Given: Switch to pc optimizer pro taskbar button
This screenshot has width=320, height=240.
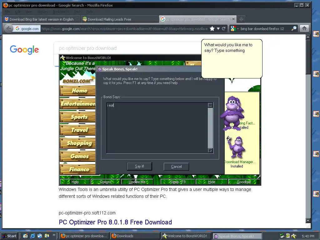Looking at the screenshot, I should click(x=84, y=236).
